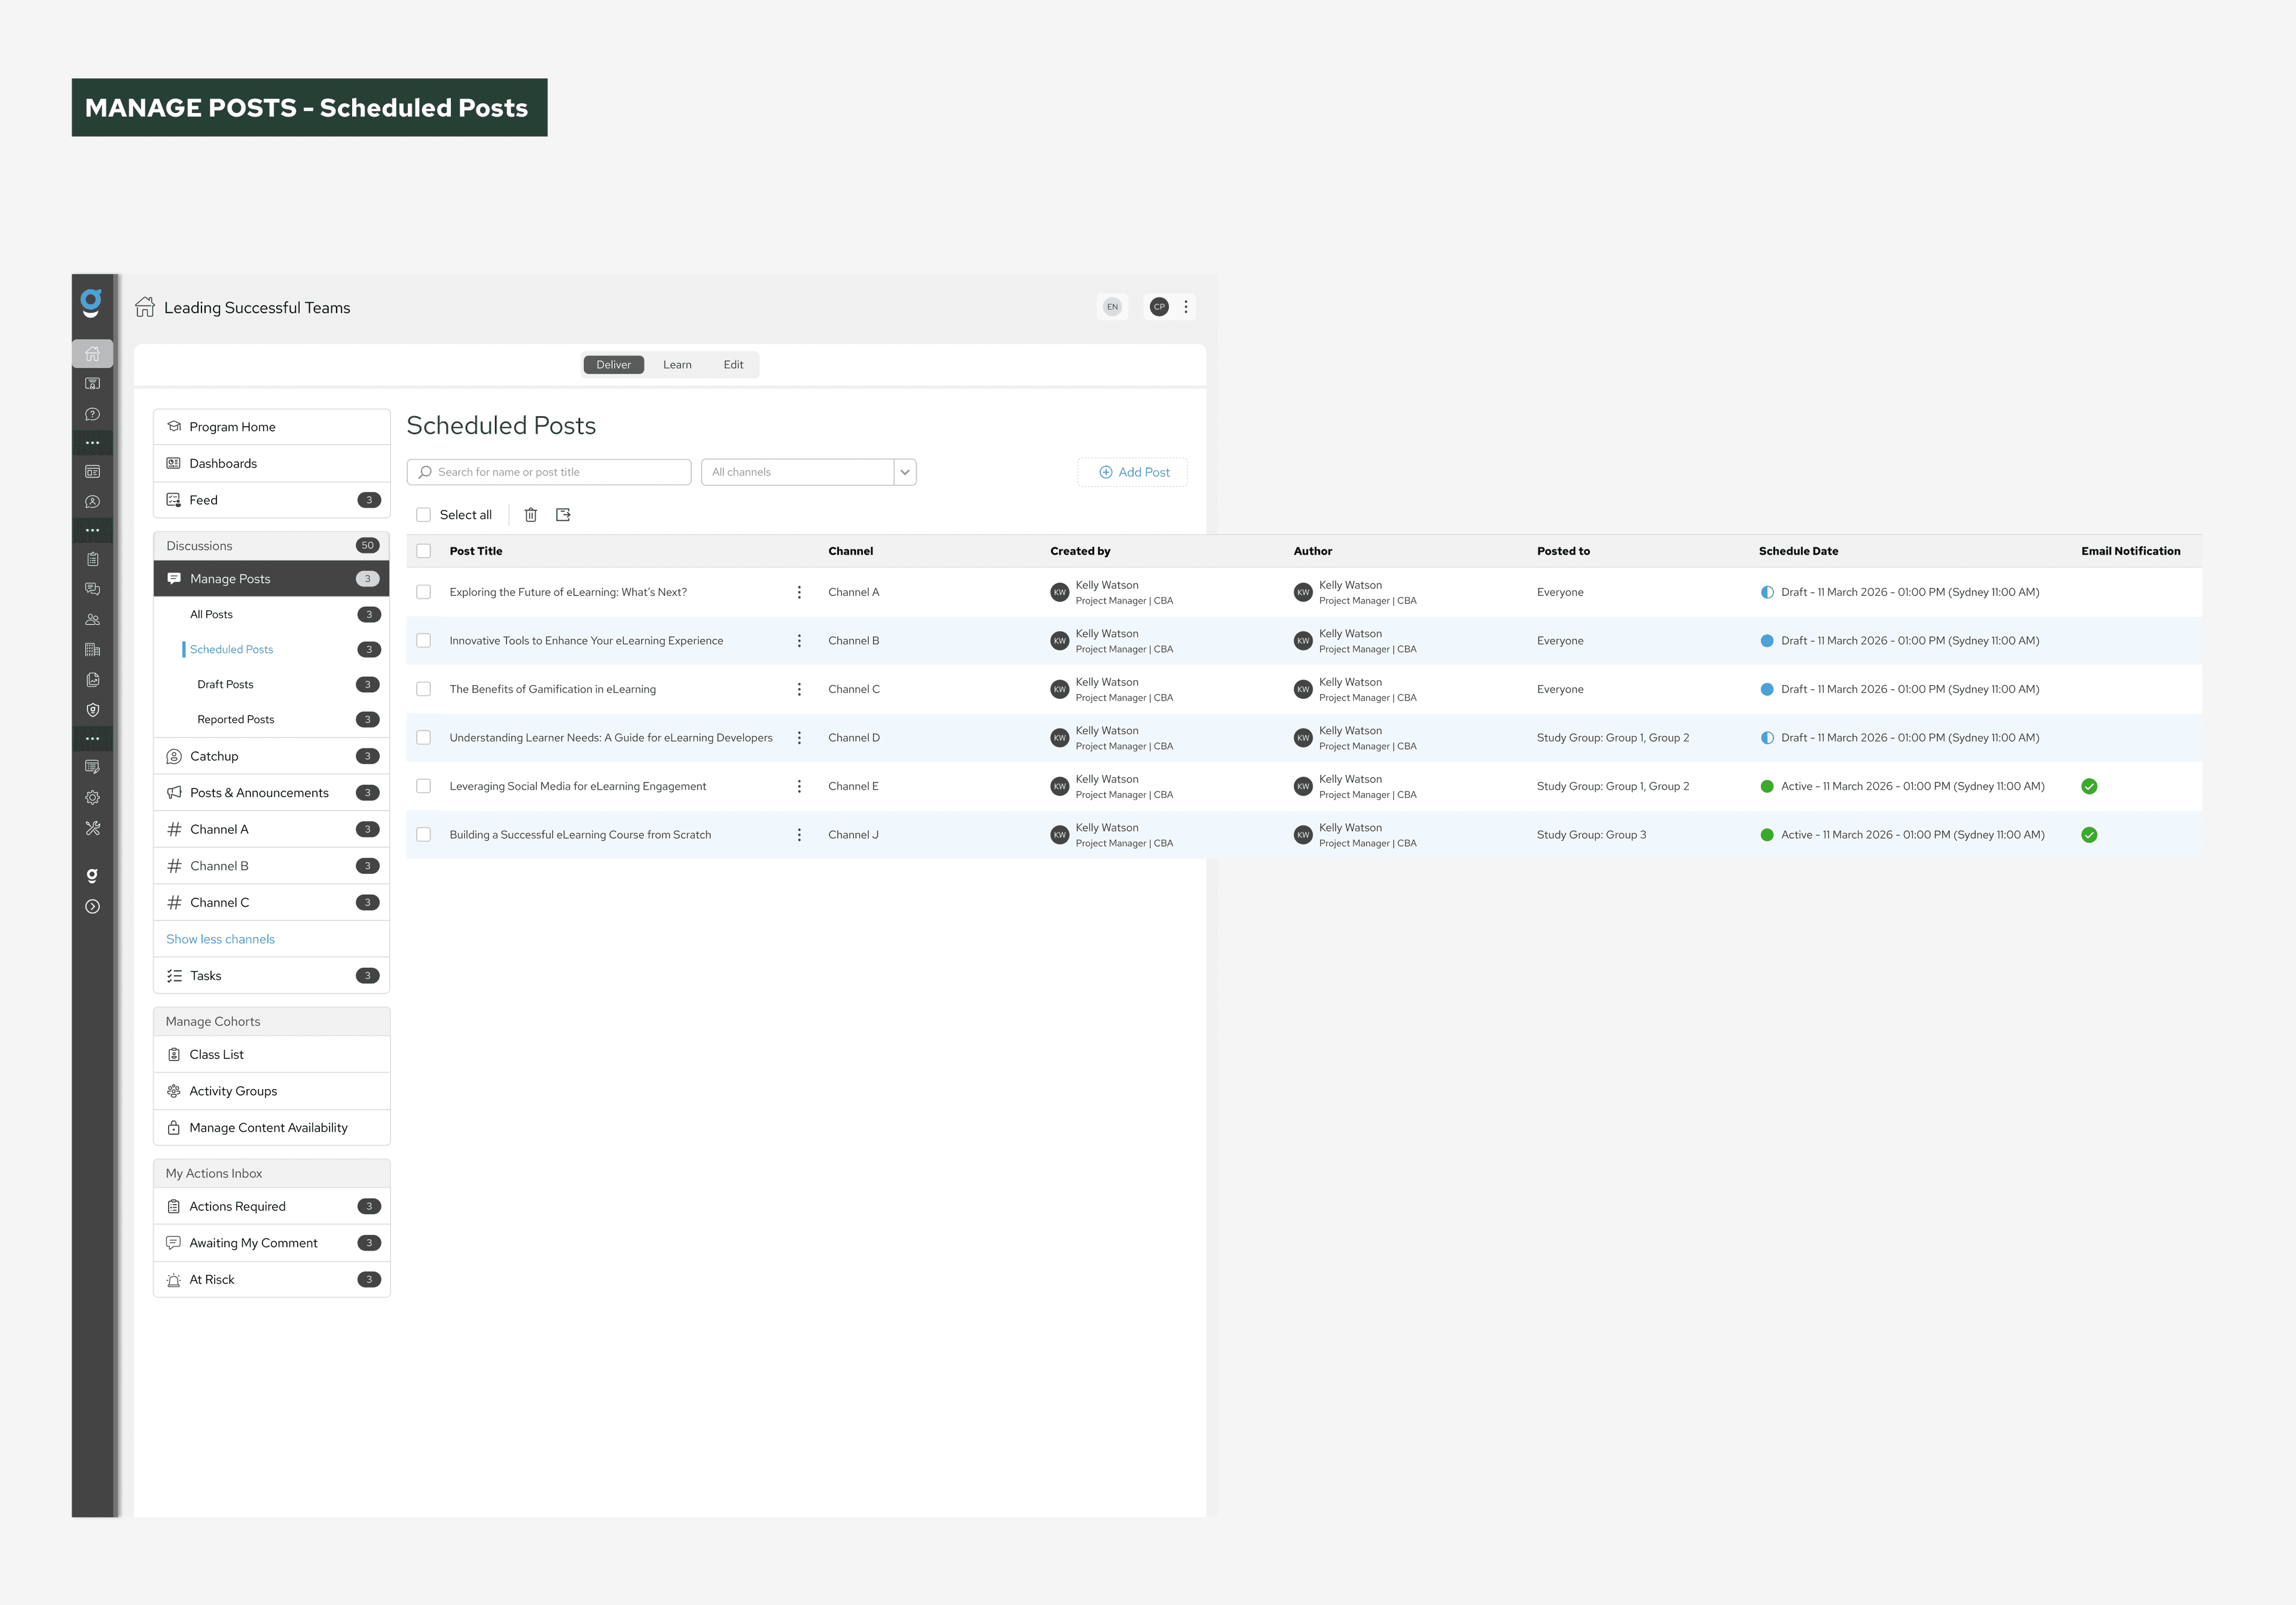This screenshot has width=2296, height=1605.
Task: Open Tasks in the left sidebar
Action: point(271,976)
